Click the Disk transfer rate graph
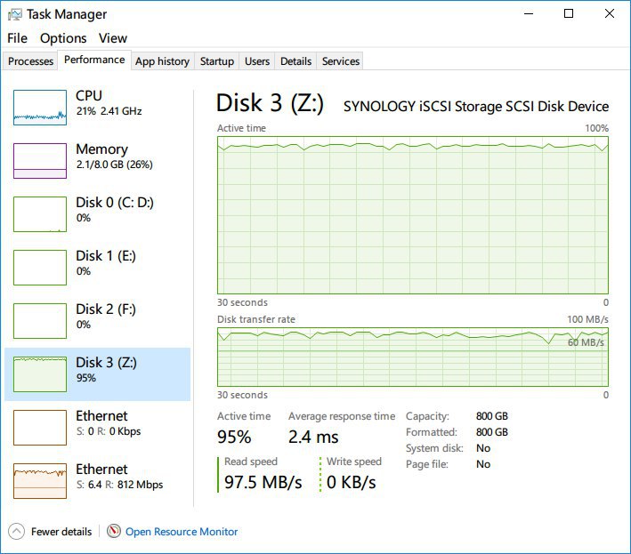Image resolution: width=631 pixels, height=554 pixels. (x=413, y=357)
